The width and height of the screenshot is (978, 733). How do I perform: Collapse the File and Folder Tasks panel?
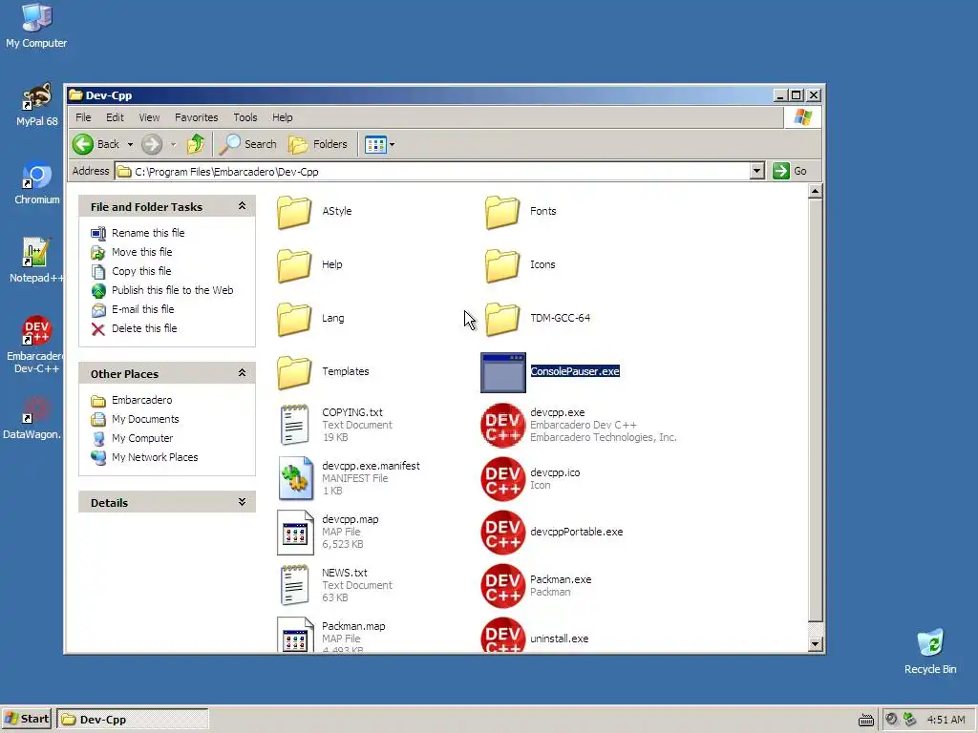pyautogui.click(x=242, y=206)
